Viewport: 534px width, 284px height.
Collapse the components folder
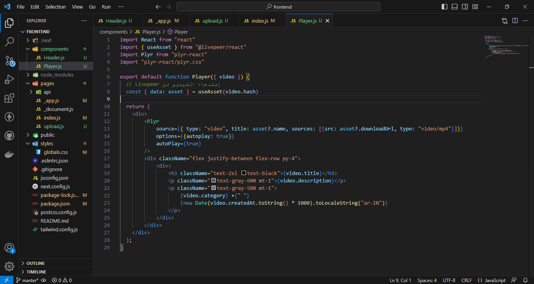coord(54,49)
